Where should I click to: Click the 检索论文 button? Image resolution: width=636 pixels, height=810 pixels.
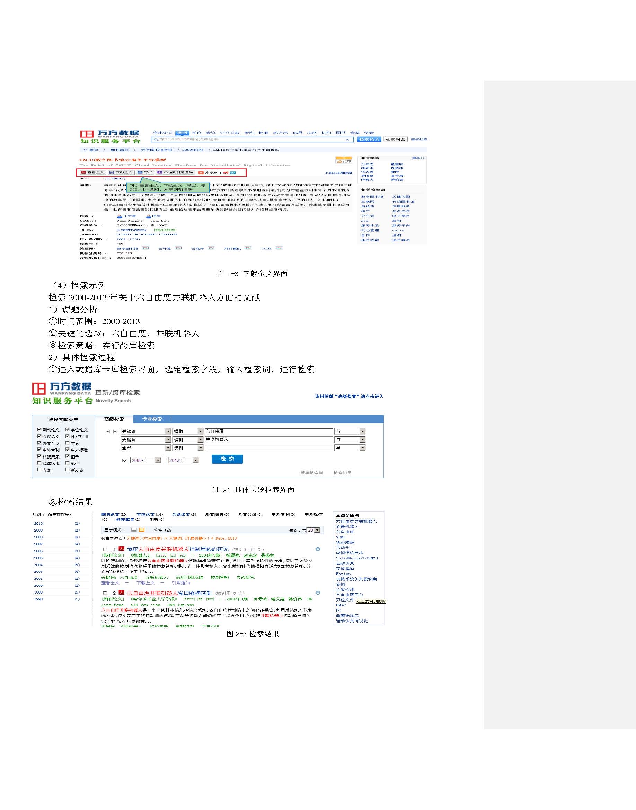tap(369, 139)
